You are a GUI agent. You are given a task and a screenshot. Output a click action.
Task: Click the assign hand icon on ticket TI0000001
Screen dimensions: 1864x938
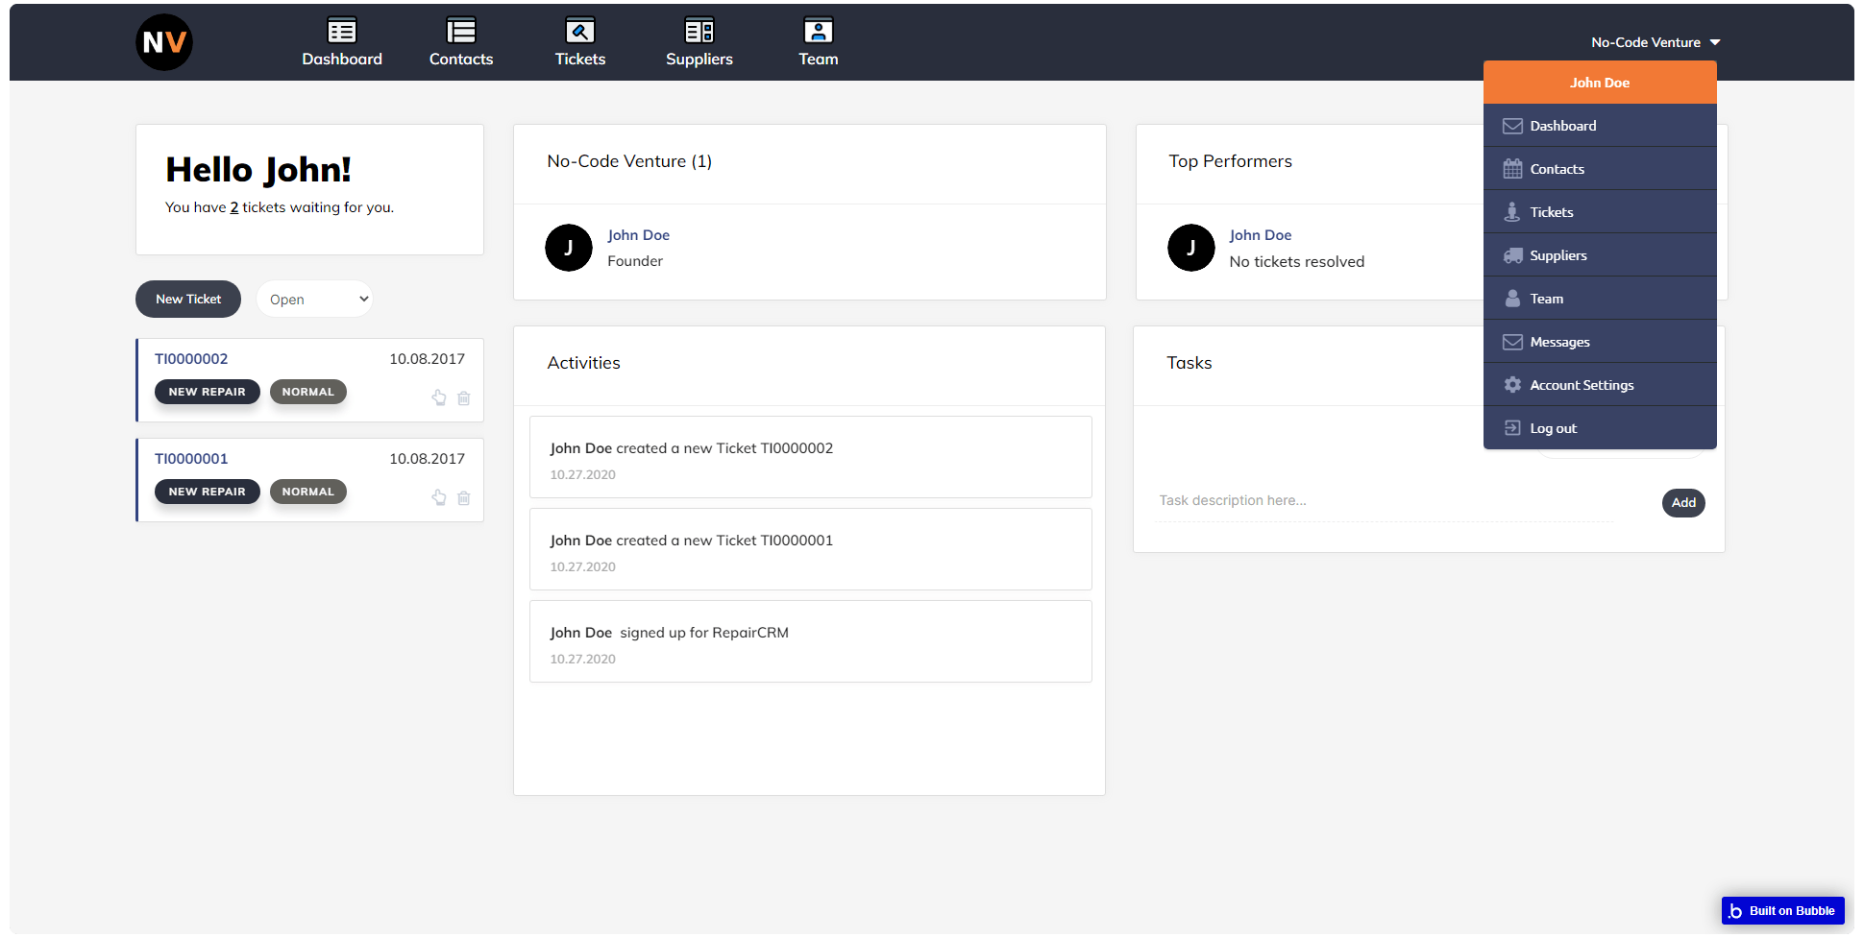pos(439,497)
